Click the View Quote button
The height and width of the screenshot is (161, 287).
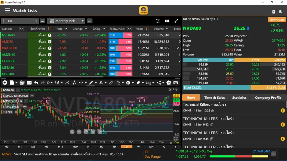pyautogui.click(x=277, y=20)
